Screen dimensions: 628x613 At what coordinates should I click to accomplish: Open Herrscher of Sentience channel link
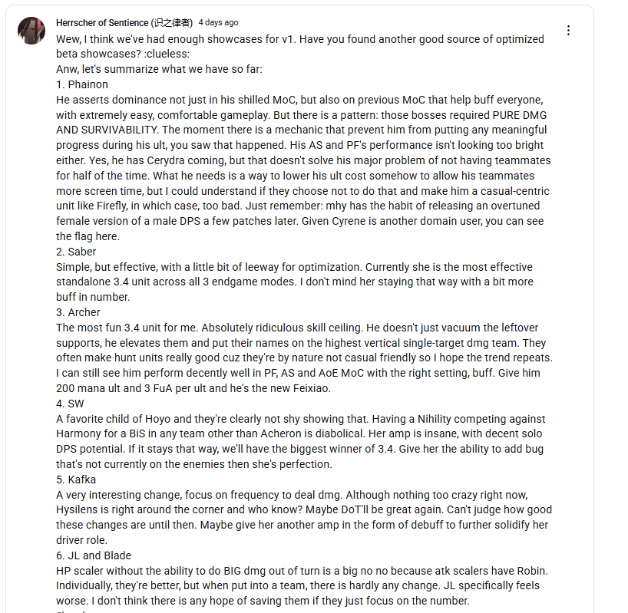[x=124, y=23]
